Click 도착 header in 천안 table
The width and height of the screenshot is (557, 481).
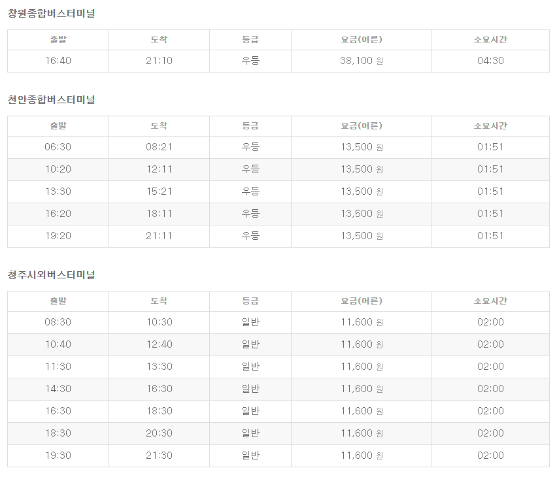159,126
